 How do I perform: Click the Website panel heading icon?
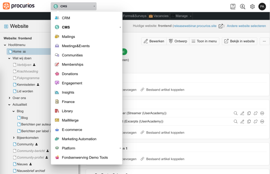(6, 26)
